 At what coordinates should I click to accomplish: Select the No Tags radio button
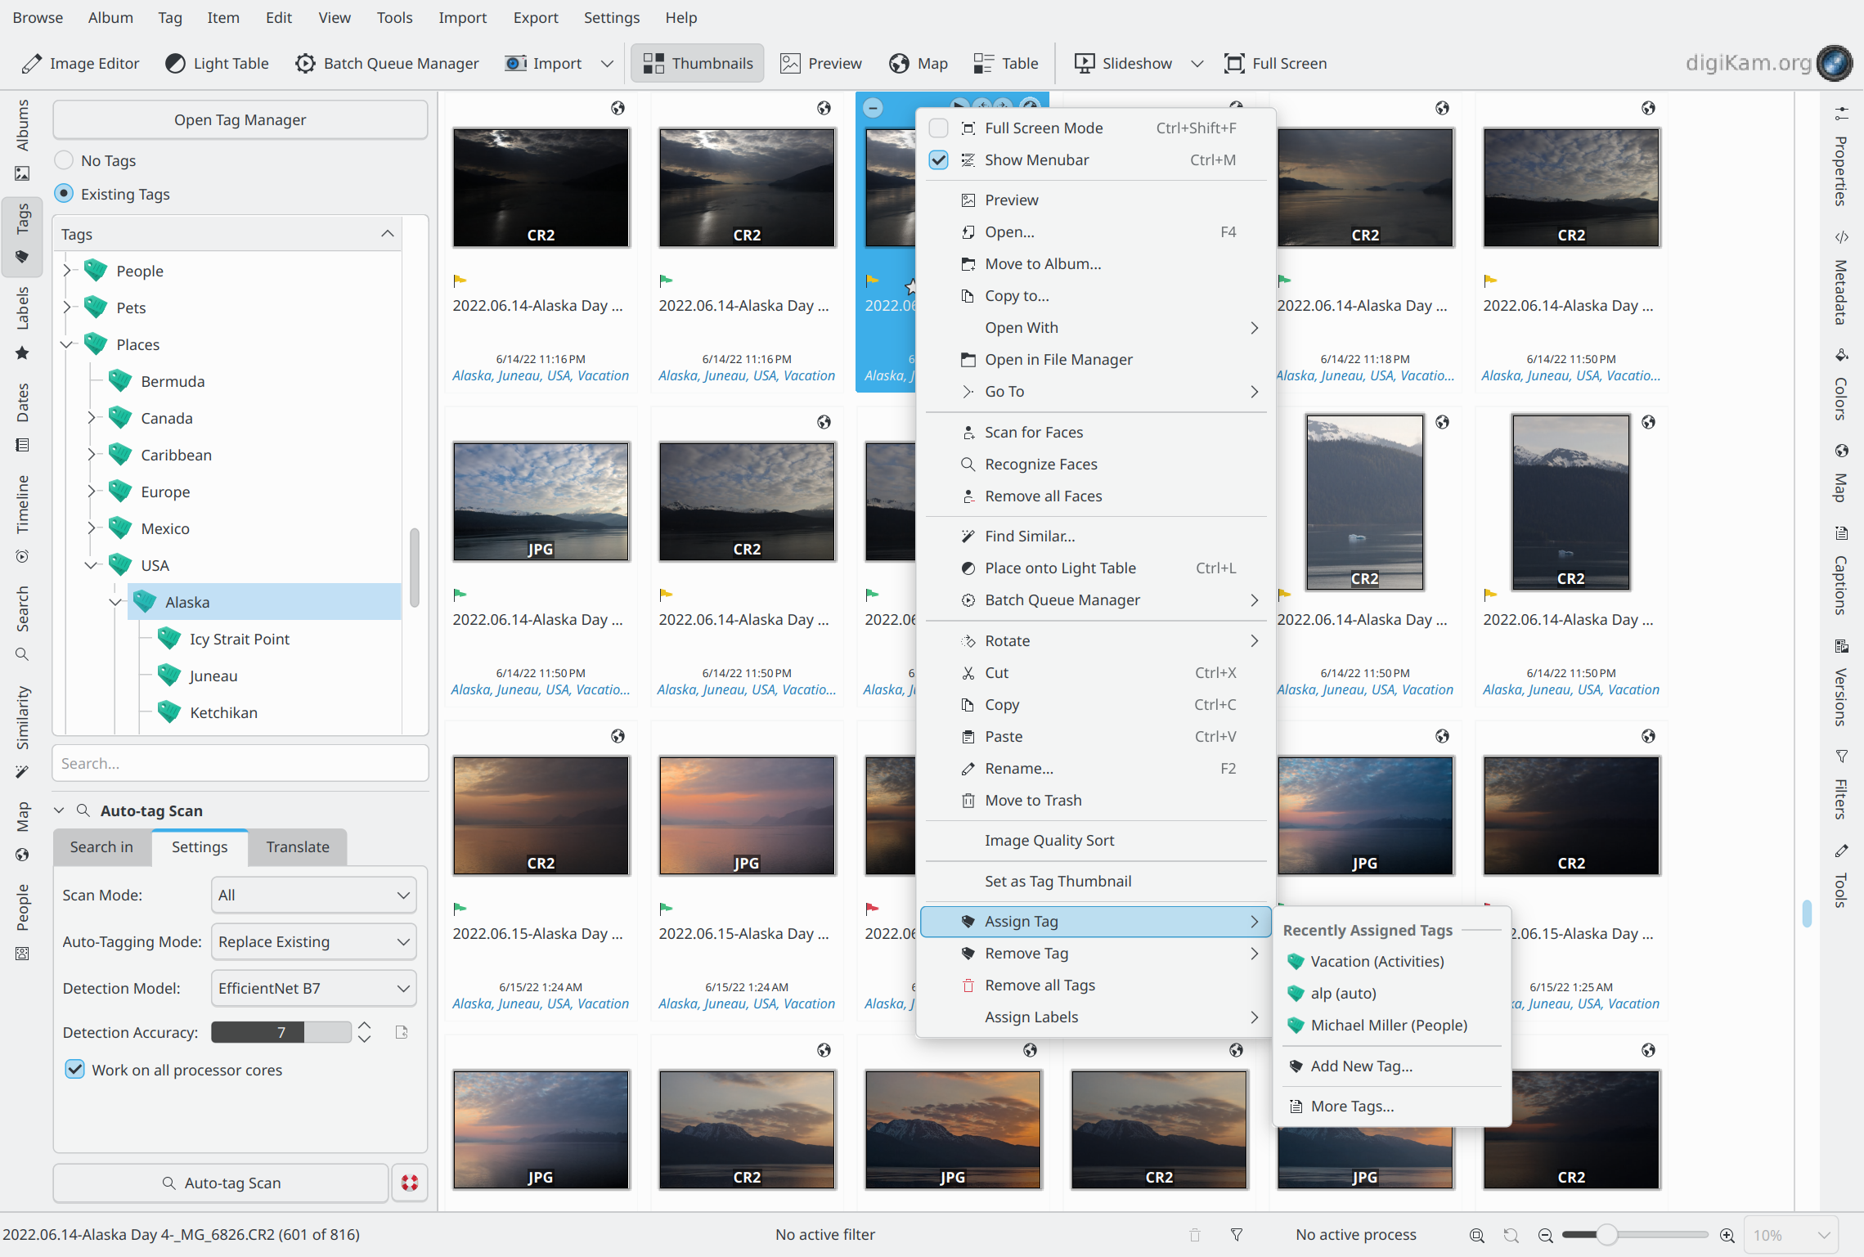(65, 160)
